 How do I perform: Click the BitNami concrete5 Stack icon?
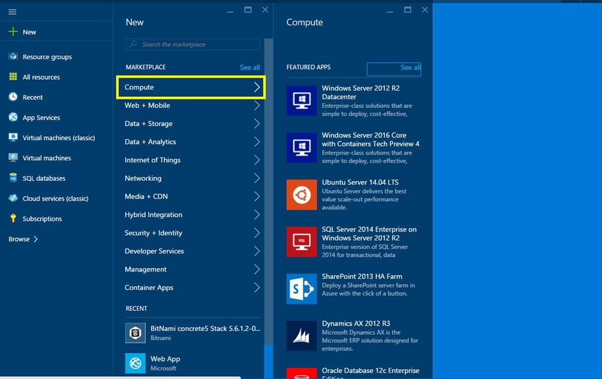(x=135, y=333)
